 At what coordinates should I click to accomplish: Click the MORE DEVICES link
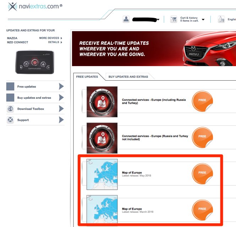click(x=49, y=38)
